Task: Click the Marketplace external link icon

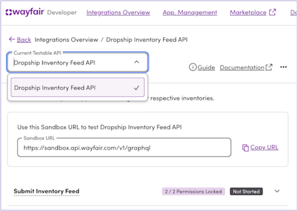Action: pyautogui.click(x=272, y=12)
